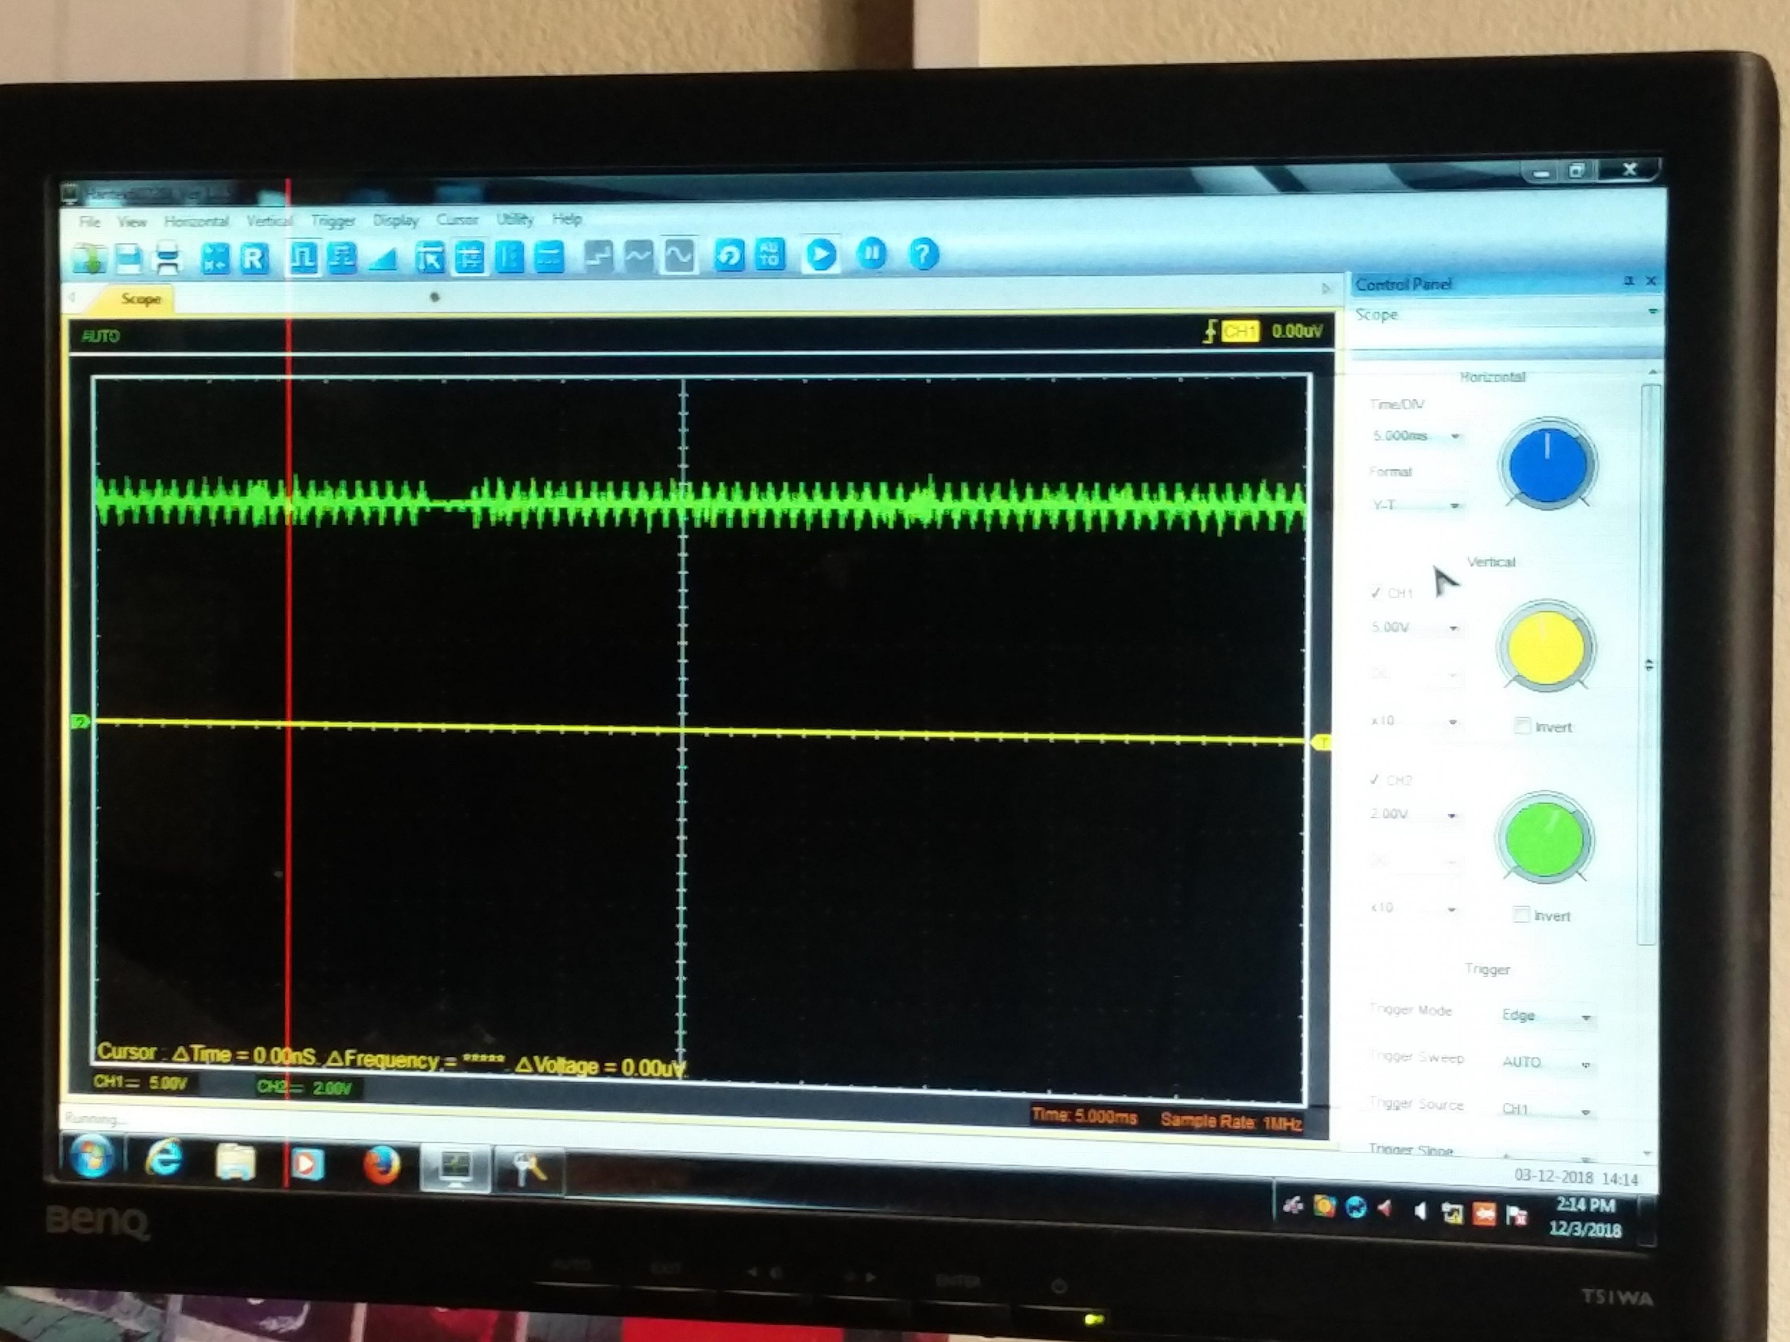Open the Display menu
This screenshot has height=1342, width=1790.
pyautogui.click(x=396, y=220)
